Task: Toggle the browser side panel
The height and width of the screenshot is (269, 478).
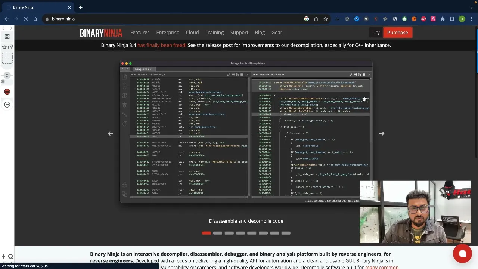Action: tap(452, 19)
